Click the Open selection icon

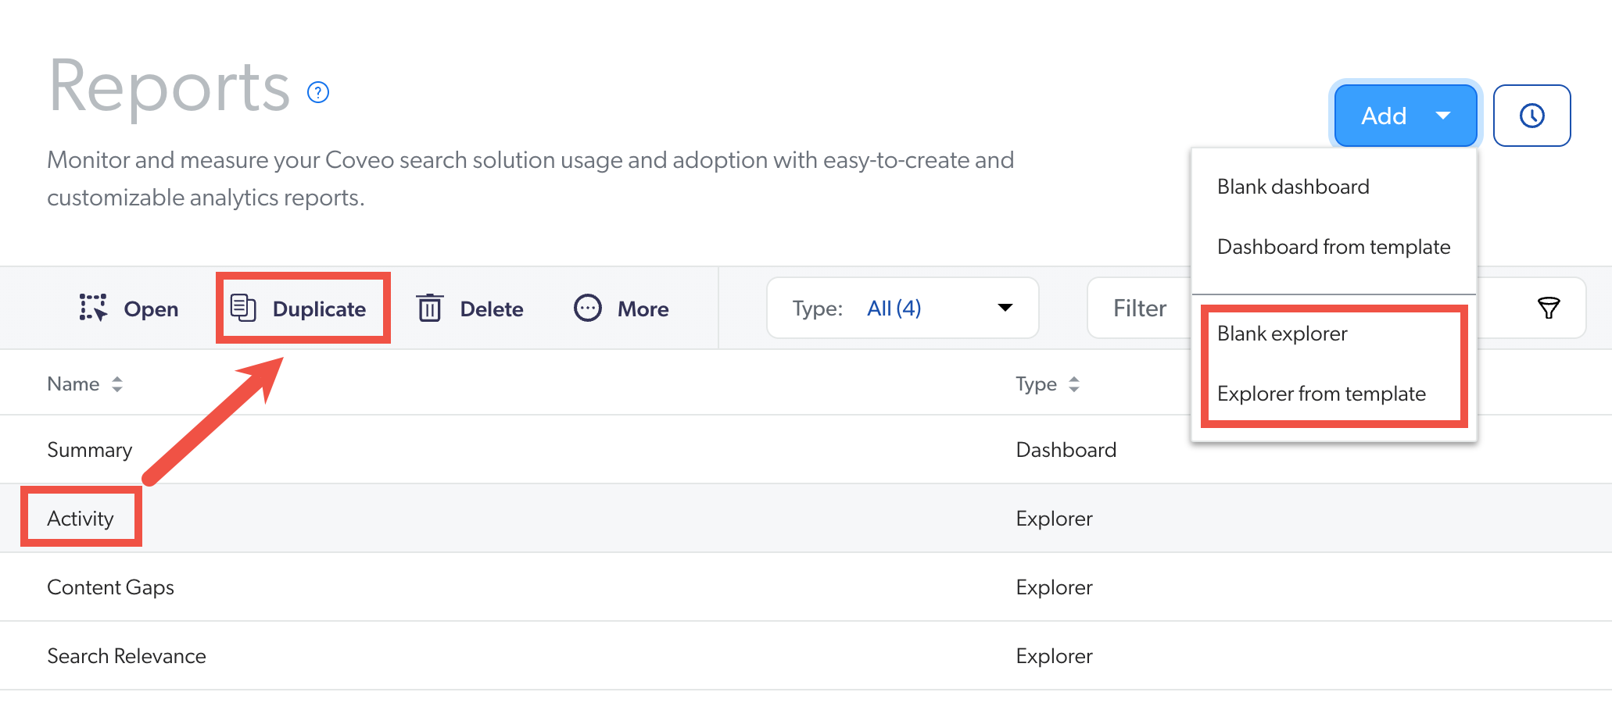pos(93,308)
